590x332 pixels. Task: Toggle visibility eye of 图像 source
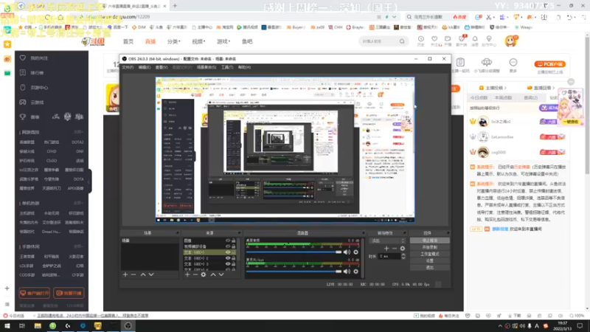click(x=228, y=241)
